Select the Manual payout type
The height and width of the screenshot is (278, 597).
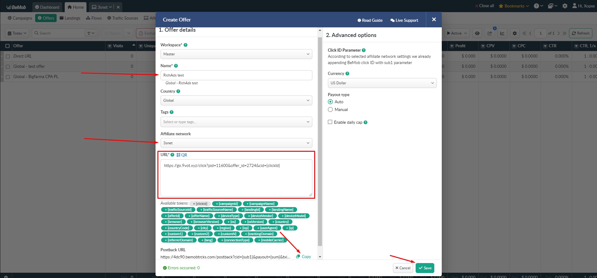click(330, 109)
